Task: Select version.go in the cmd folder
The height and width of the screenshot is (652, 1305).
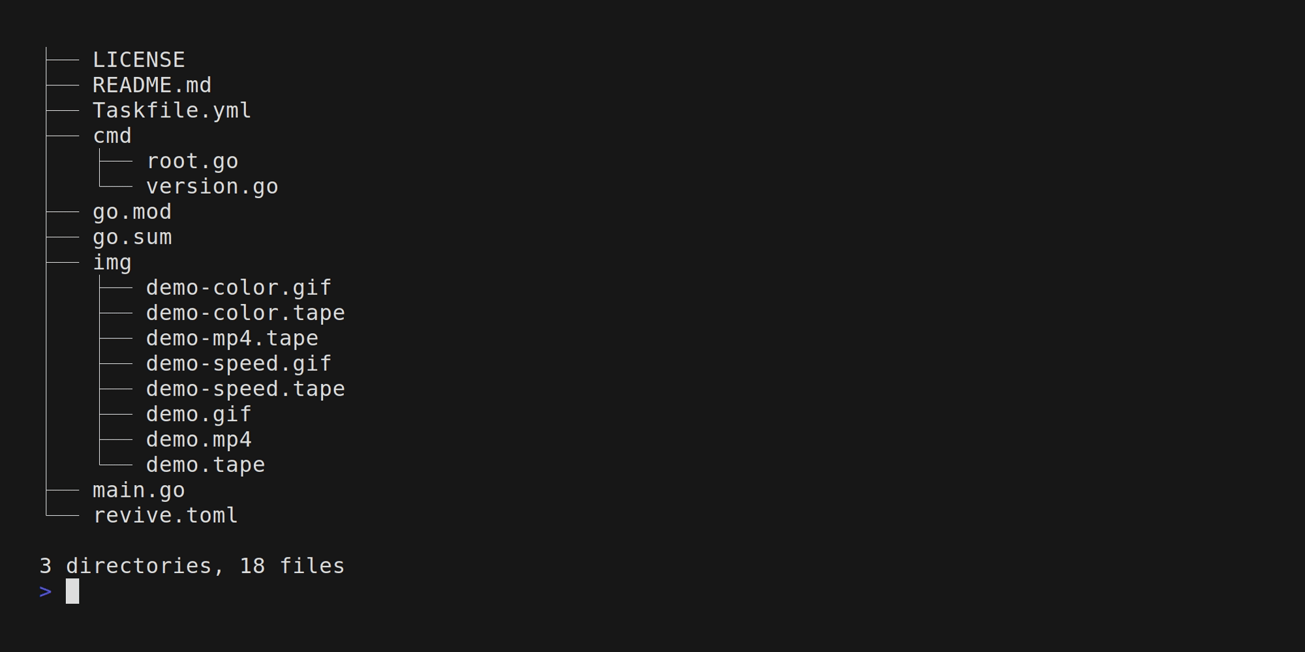Action: (x=212, y=187)
